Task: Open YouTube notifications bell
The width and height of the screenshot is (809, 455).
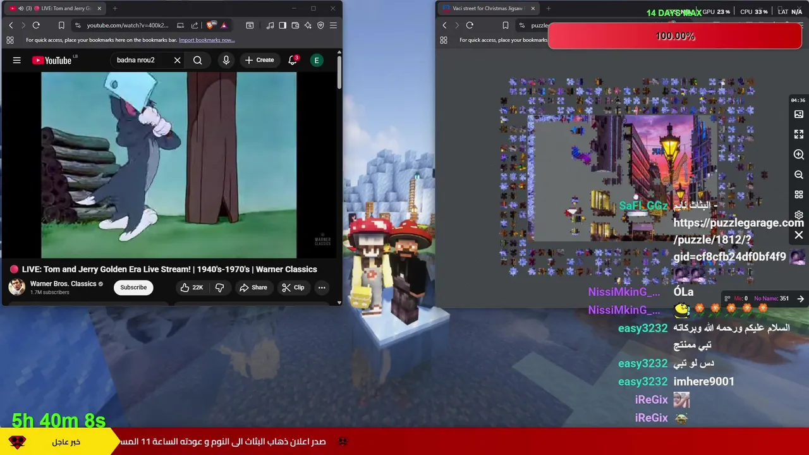Action: pyautogui.click(x=293, y=60)
